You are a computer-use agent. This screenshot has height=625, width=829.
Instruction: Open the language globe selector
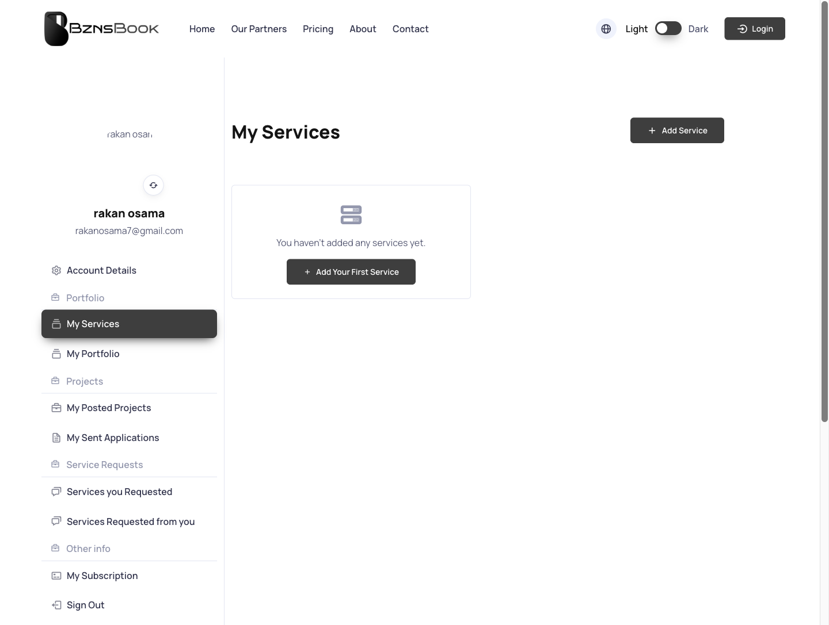(x=606, y=29)
